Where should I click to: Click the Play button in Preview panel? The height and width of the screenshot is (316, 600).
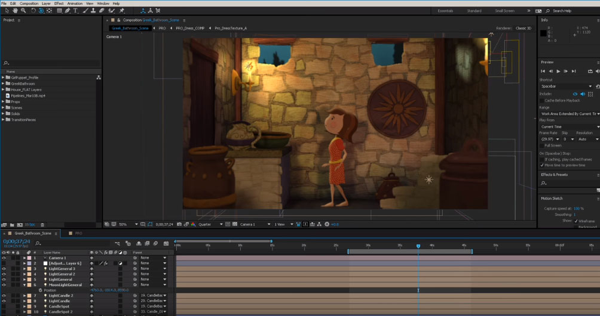pos(558,71)
